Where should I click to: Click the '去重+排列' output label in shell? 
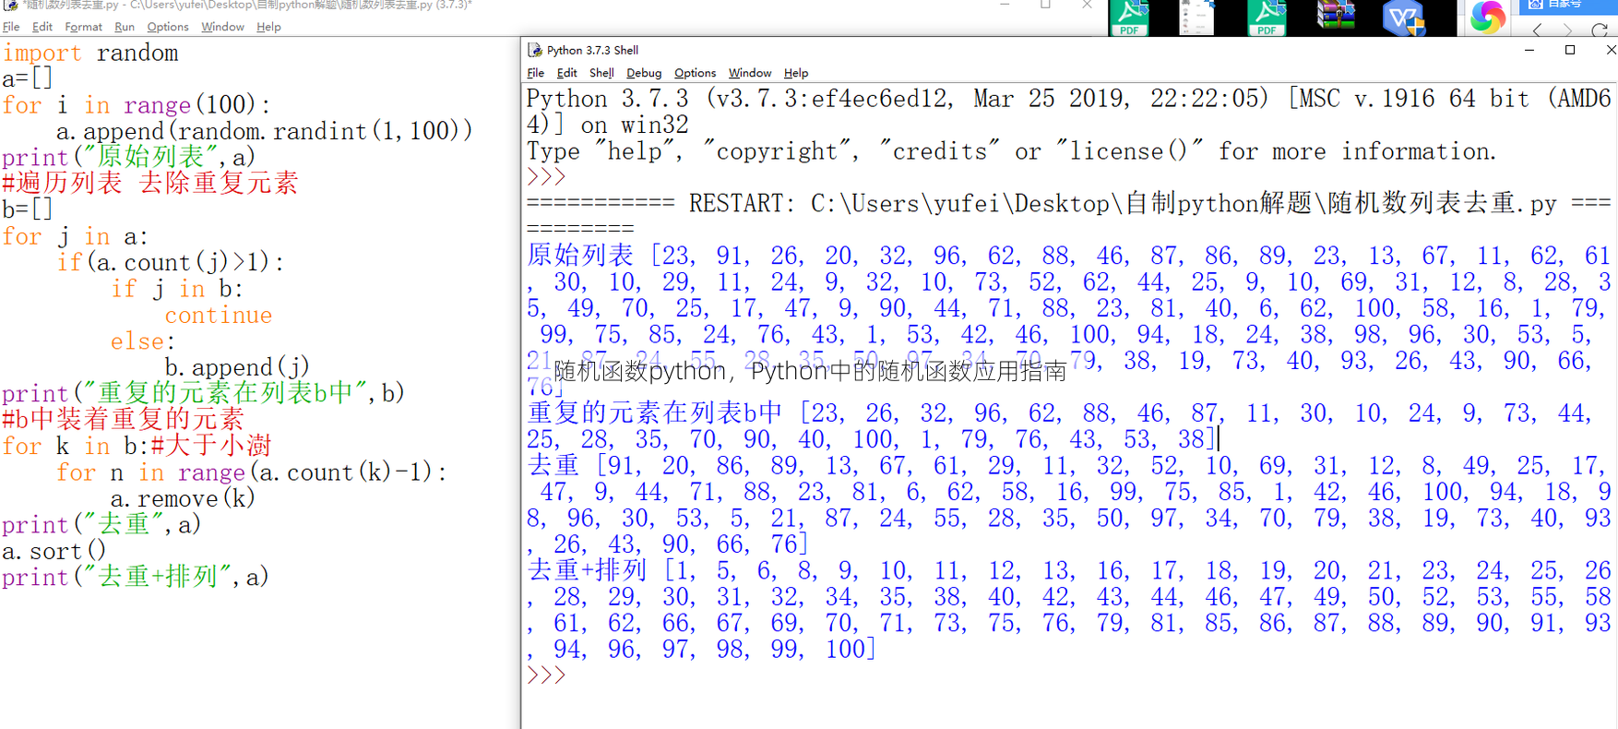(587, 571)
